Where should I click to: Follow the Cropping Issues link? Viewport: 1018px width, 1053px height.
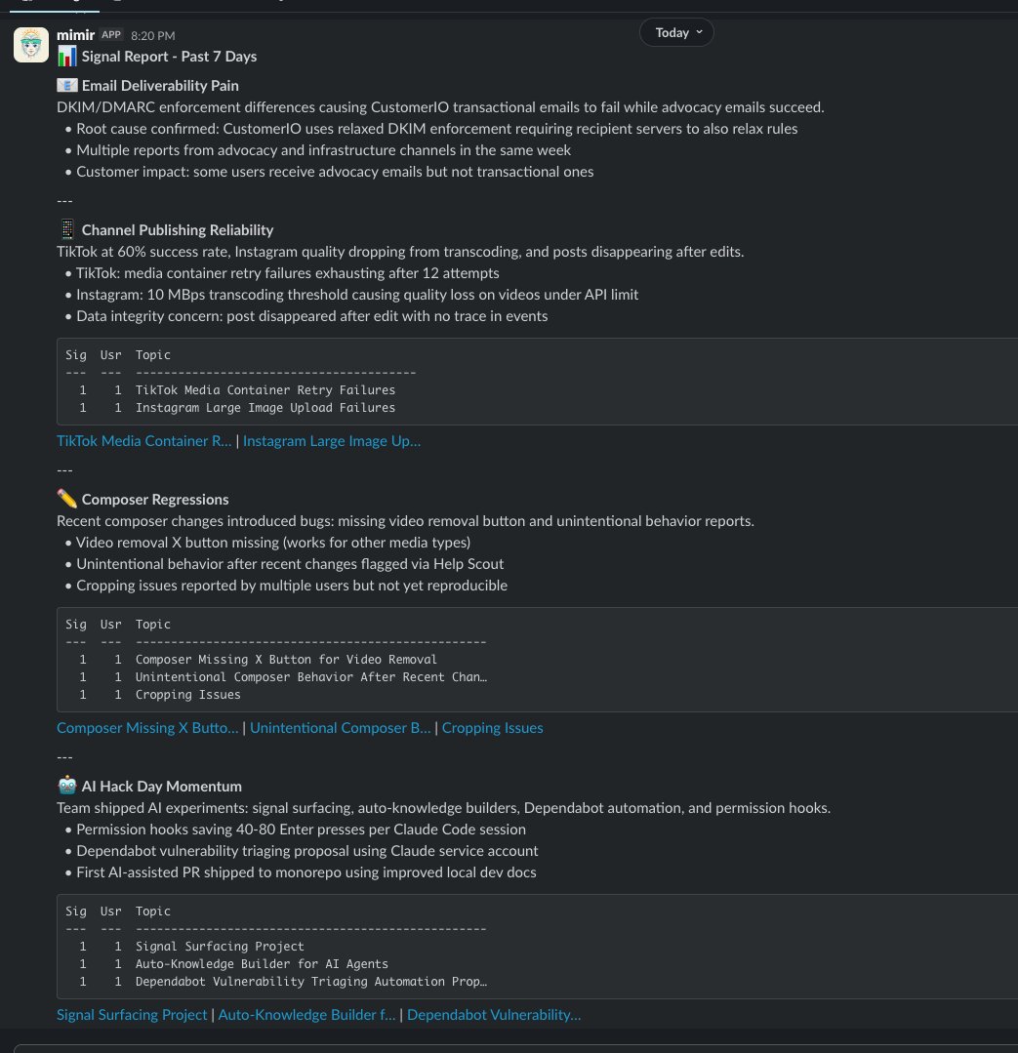pos(492,728)
